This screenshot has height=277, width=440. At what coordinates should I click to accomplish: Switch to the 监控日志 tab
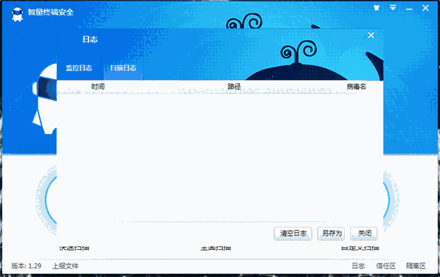click(79, 67)
